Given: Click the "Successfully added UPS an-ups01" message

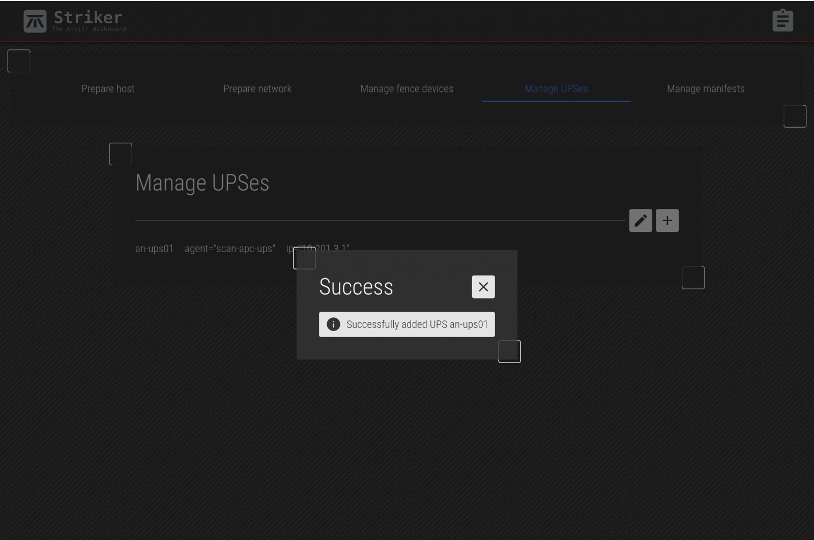Looking at the screenshot, I should (x=417, y=324).
